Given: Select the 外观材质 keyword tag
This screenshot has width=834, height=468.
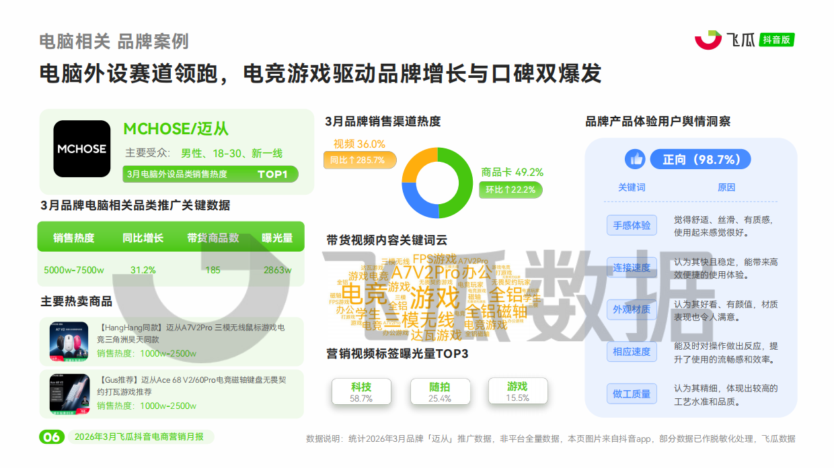Looking at the screenshot, I should tap(632, 310).
